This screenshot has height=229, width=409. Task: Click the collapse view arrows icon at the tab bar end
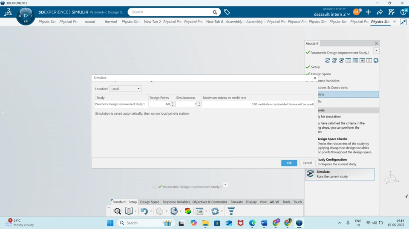point(403,22)
